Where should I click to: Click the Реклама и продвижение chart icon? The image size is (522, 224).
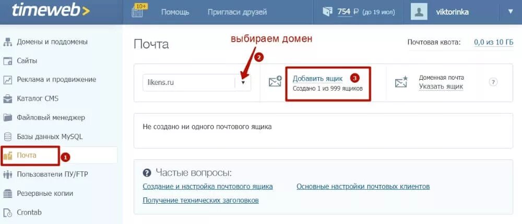click(x=8, y=80)
